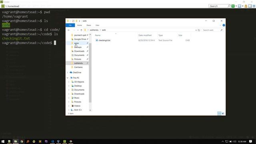The image size is (256, 144).
Task: Click the Size column header
Action: tap(180, 35)
